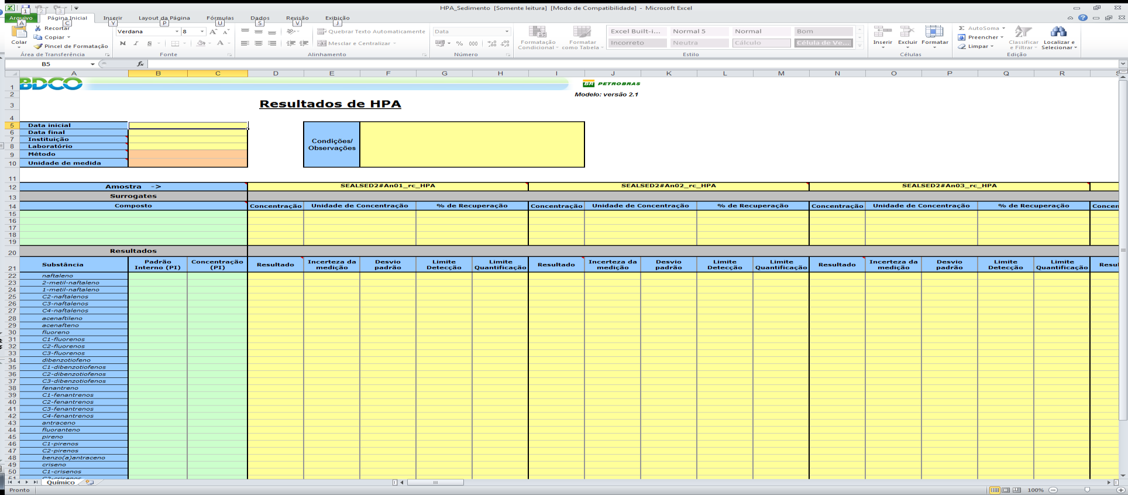The image size is (1128, 495).
Task: Toggle underline (S) formatting
Action: coord(149,43)
